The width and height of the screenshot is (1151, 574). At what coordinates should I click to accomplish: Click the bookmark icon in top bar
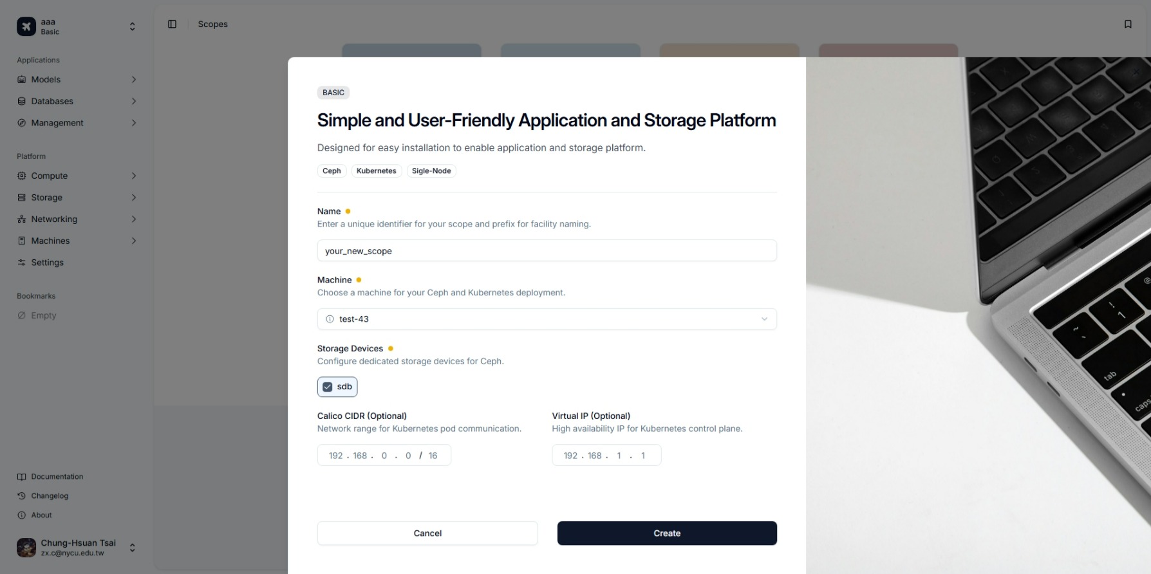click(1128, 24)
